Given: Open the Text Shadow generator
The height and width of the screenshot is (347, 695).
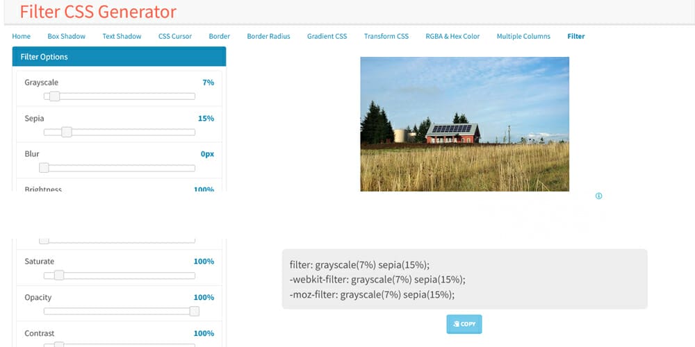Looking at the screenshot, I should pos(122,36).
